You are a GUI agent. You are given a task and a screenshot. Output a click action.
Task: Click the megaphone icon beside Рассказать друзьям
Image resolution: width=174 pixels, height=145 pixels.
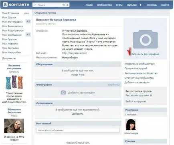(x=151, y=95)
